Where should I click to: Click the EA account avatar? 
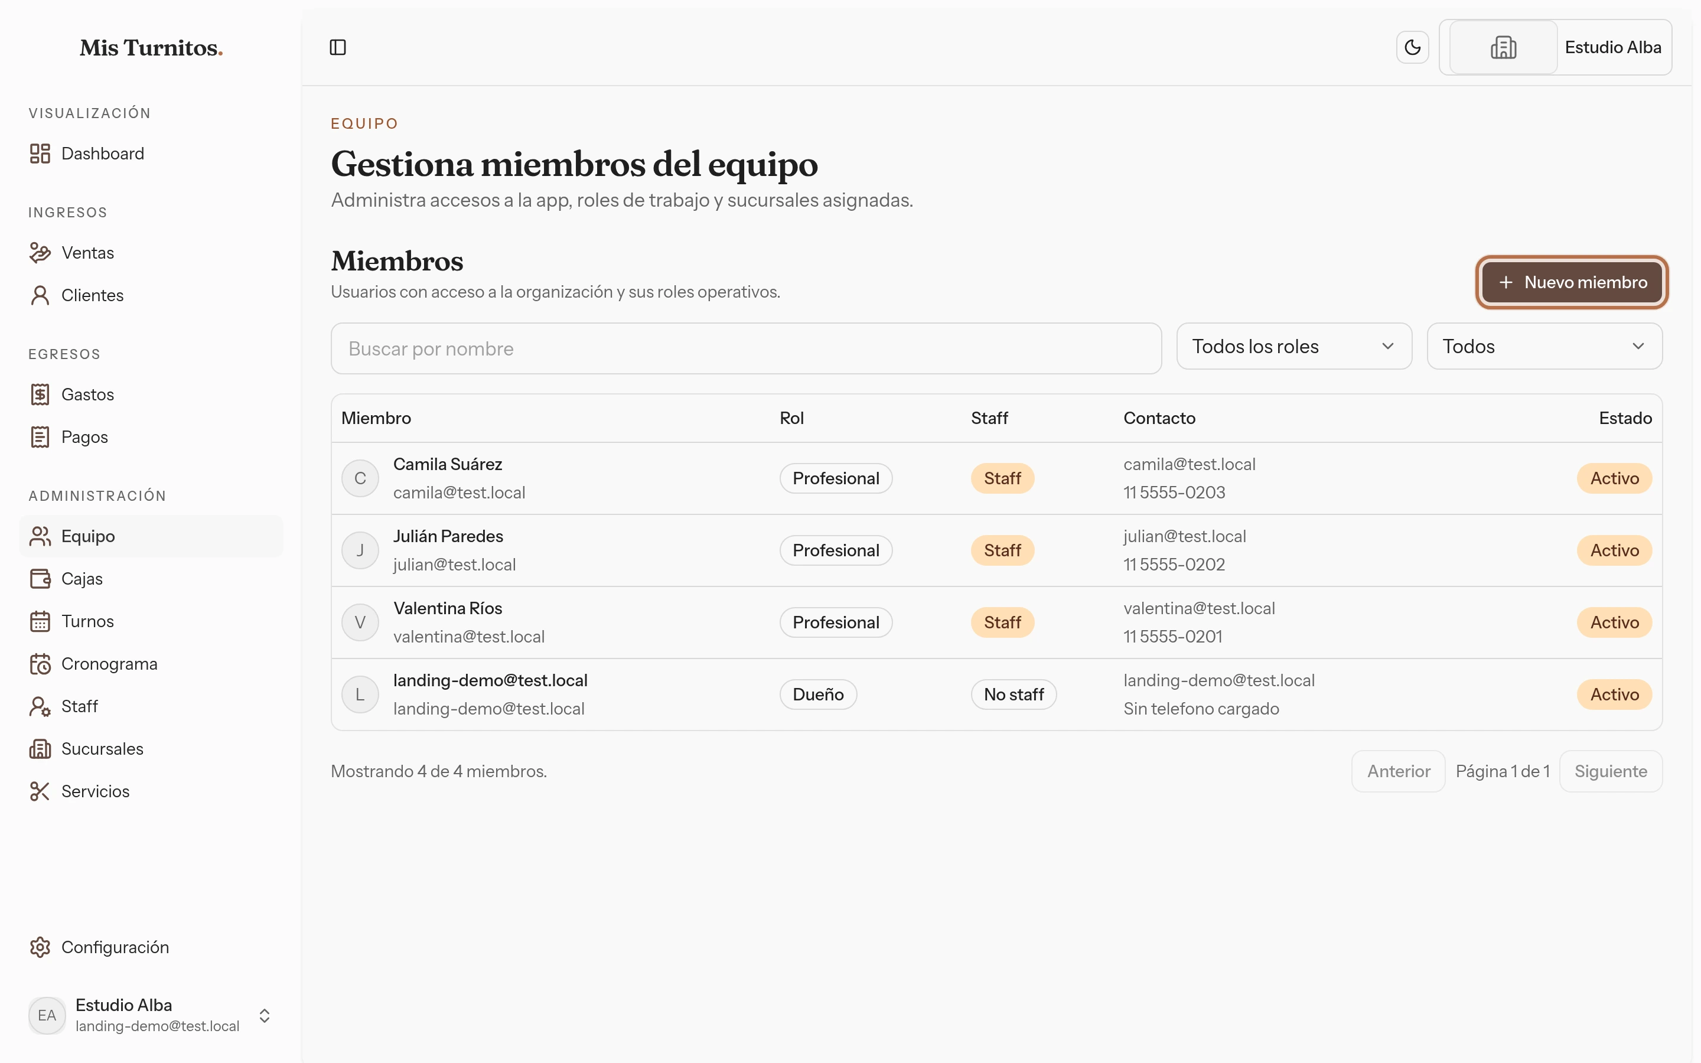47,1015
